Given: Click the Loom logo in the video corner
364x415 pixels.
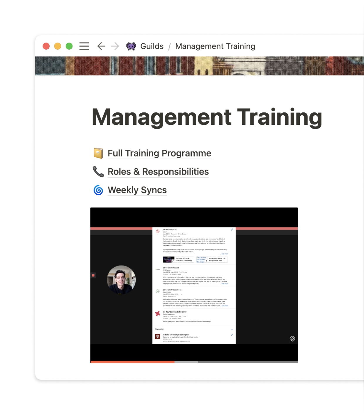Looking at the screenshot, I should [292, 339].
